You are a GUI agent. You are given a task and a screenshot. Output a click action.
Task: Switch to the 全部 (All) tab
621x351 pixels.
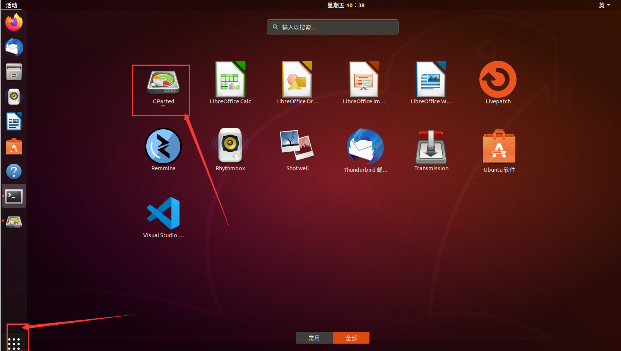(351, 338)
